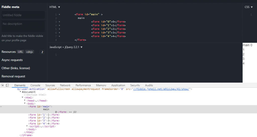Open the Resources section
This screenshot has height=137, width=257.
coord(9,52)
